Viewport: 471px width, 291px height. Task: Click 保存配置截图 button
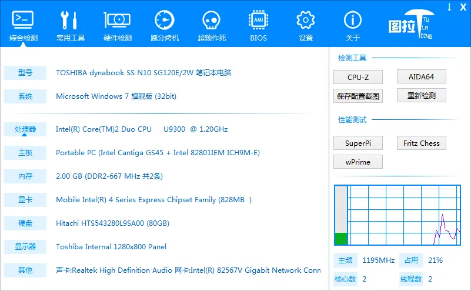[358, 96]
